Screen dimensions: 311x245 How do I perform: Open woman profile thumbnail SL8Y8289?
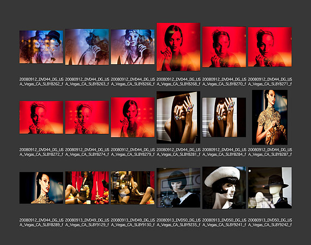click(41, 188)
